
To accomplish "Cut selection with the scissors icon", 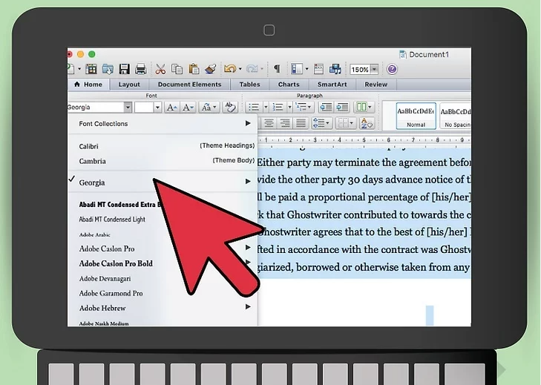I will click(x=160, y=69).
